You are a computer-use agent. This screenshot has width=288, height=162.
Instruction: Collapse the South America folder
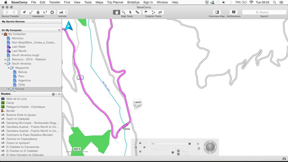[5, 64]
